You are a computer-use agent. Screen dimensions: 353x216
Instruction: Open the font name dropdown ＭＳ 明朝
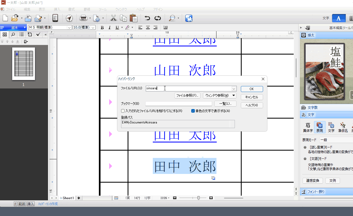(x=69, y=27)
